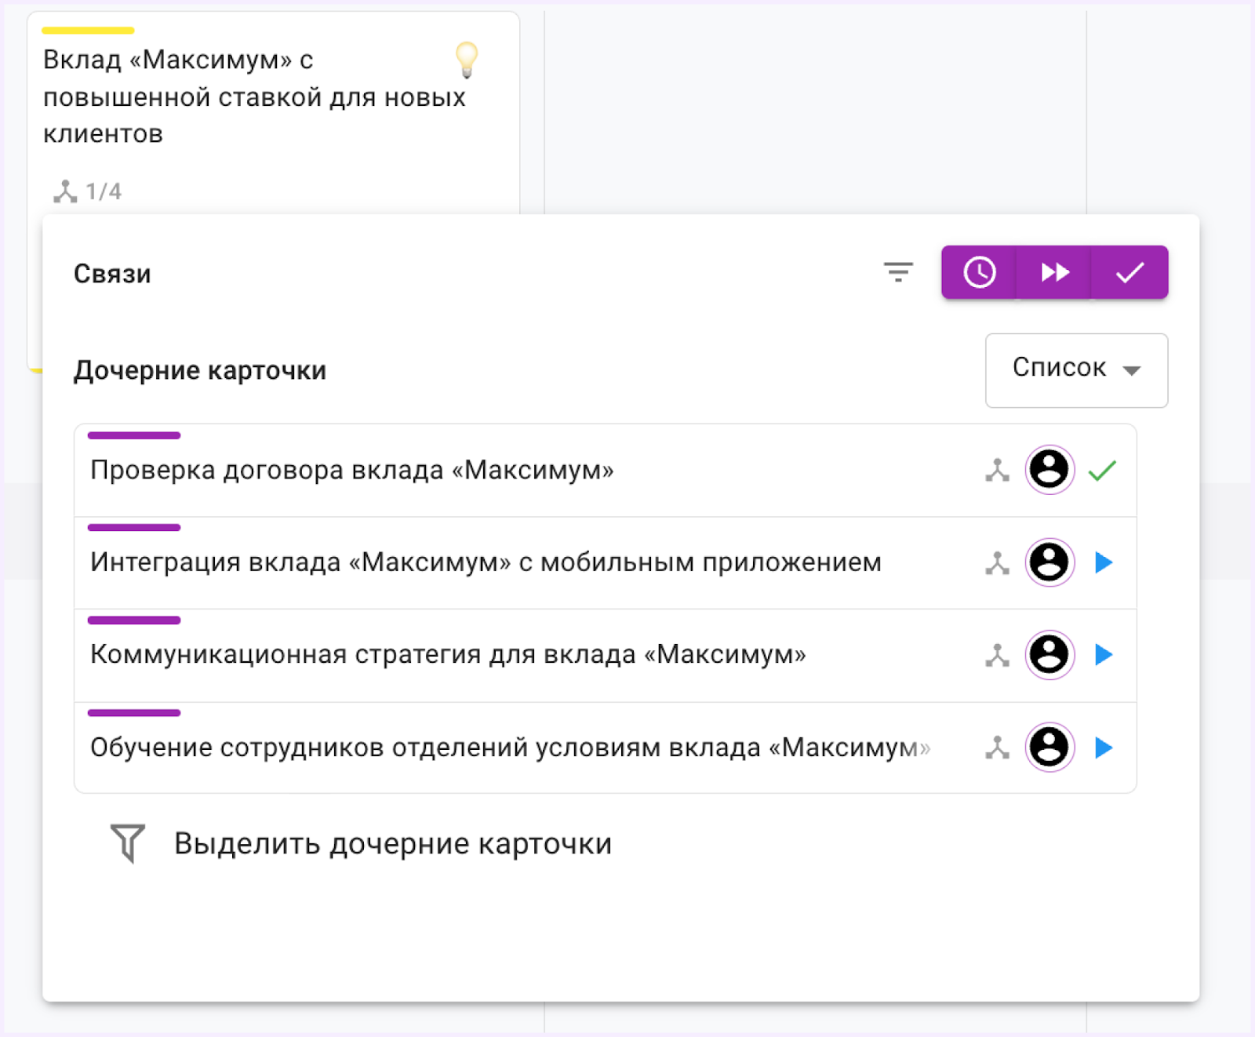This screenshot has height=1037, width=1255.
Task: Open card Коммуникационная стратегия для вклада
Action: coord(447,655)
